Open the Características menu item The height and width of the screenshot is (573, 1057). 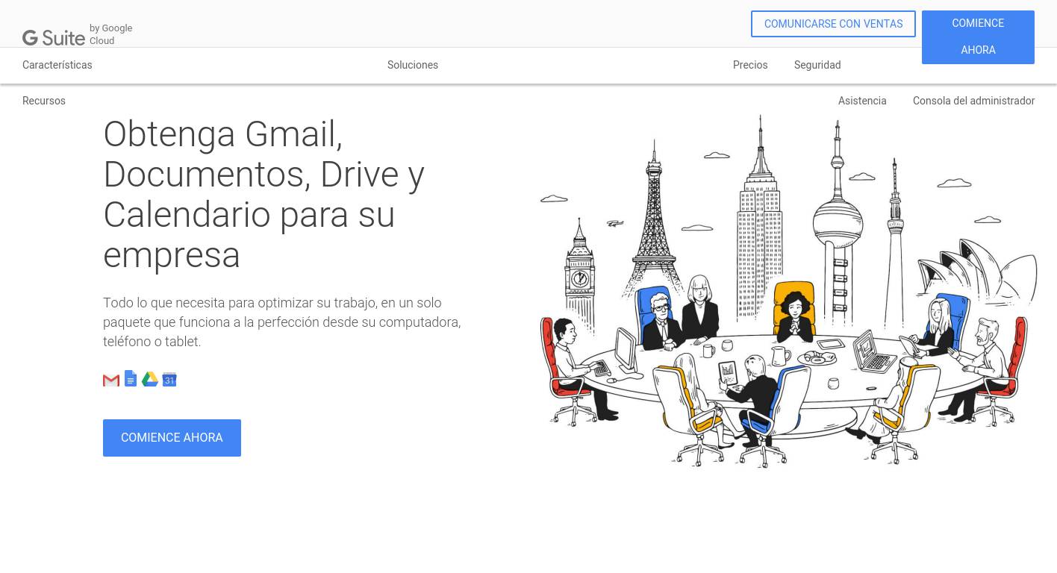tap(57, 65)
